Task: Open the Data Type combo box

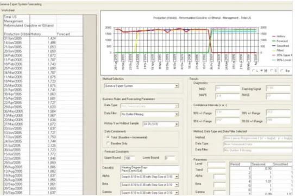Action: tap(177, 106)
